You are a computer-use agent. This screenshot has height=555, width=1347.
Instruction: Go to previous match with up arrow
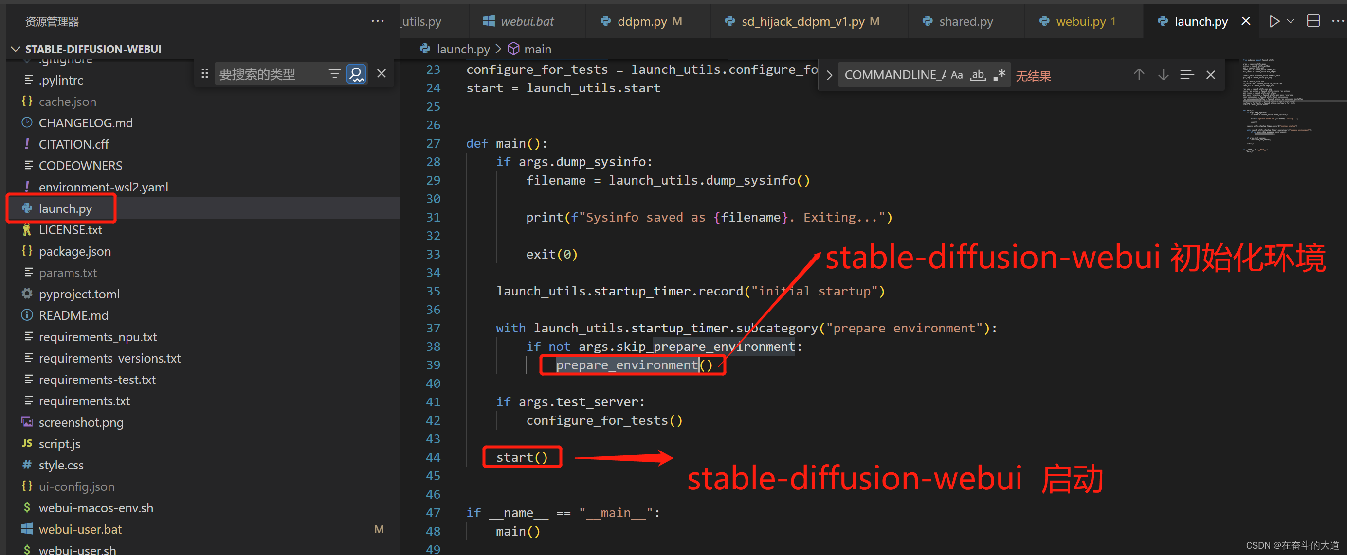[1139, 75]
